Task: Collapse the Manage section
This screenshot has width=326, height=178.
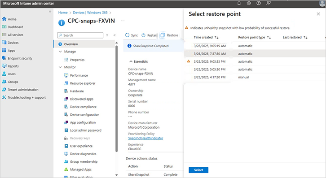Action: point(60,52)
